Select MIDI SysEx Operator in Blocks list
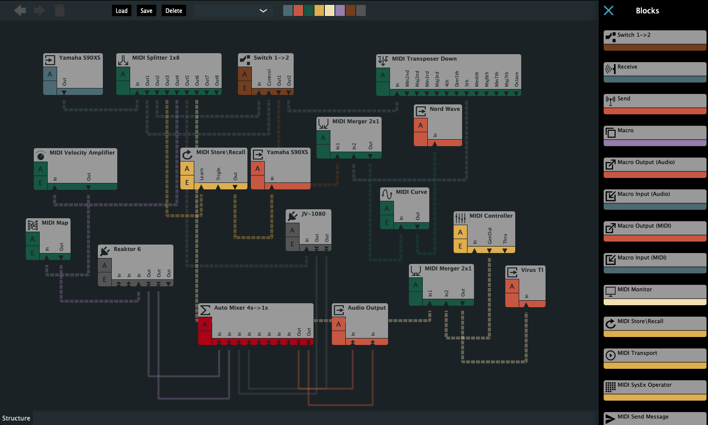 655,390
